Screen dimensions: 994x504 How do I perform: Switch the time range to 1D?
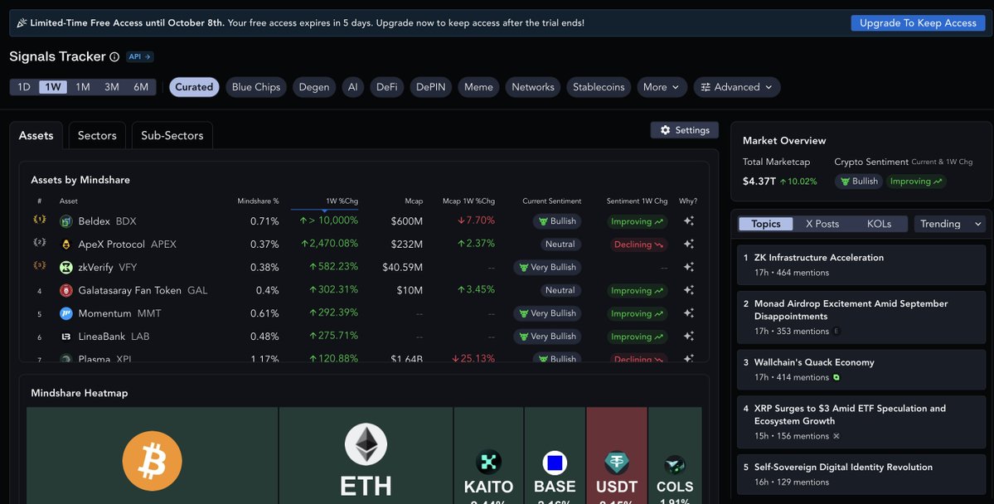(x=24, y=87)
